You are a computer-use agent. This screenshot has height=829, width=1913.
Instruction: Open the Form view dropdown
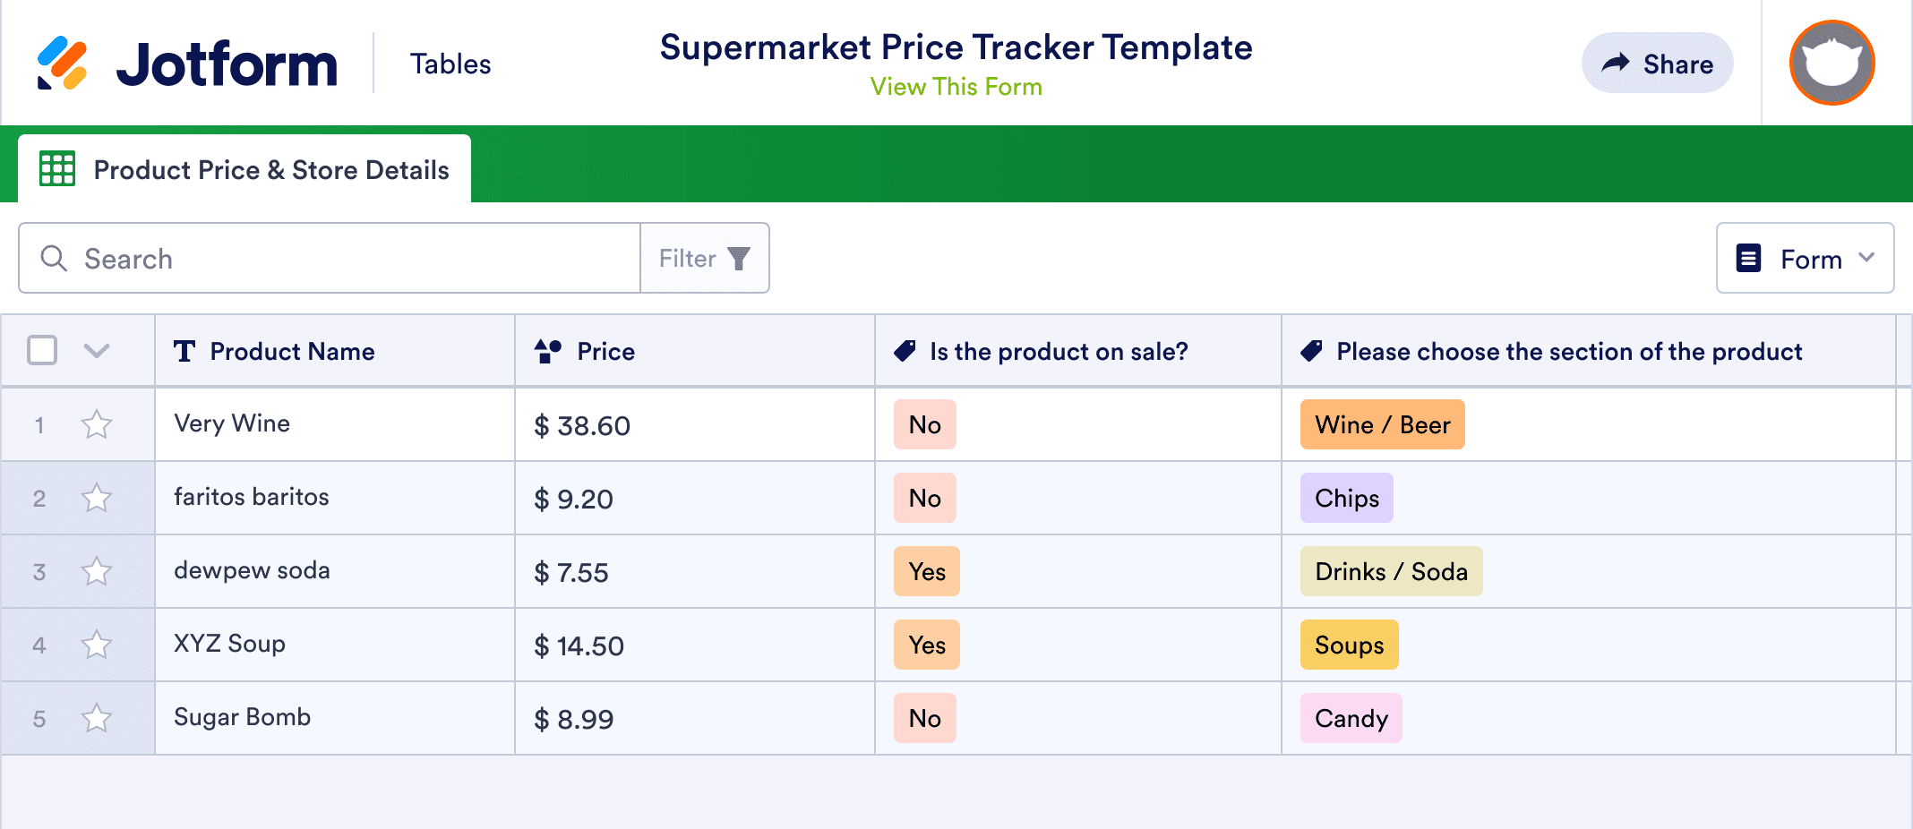[x=1805, y=259]
